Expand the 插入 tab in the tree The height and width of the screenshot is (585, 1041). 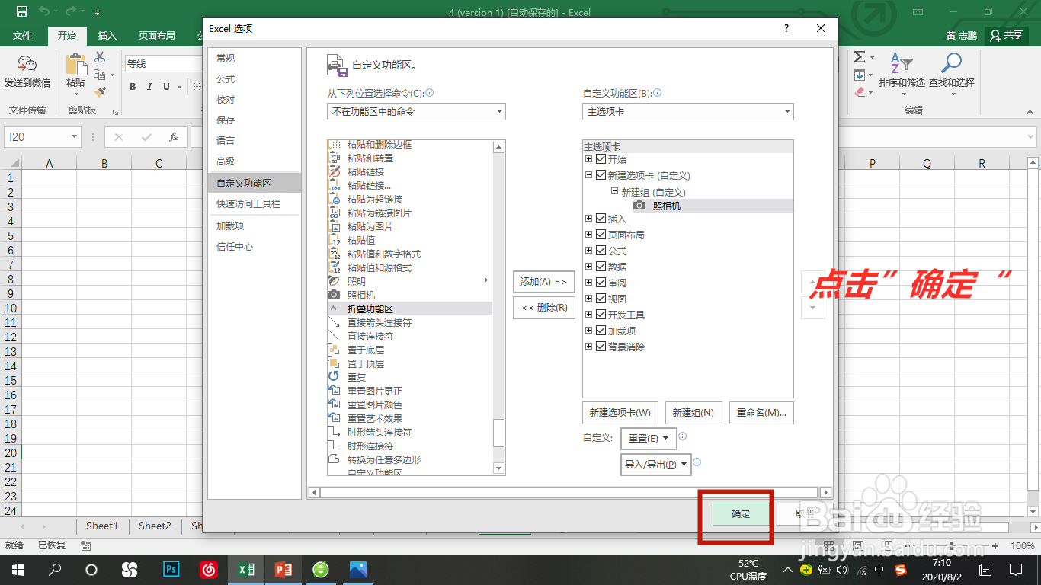coord(588,218)
